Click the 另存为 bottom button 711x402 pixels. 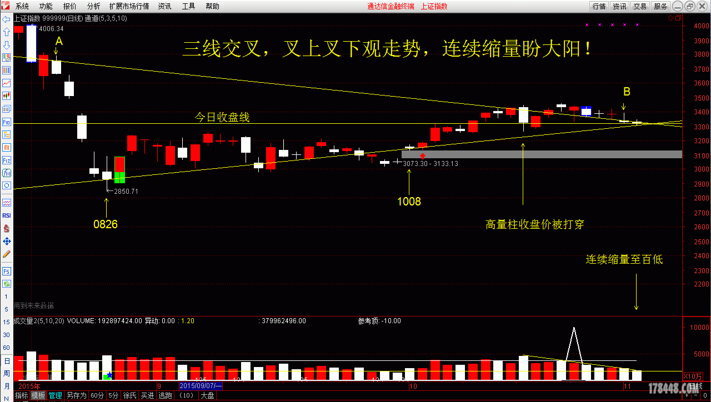pos(76,396)
